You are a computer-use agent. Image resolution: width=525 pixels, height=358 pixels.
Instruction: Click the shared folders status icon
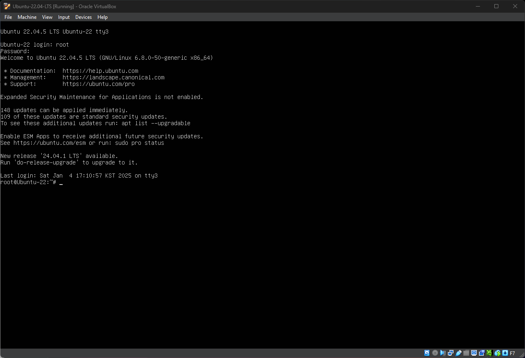466,353
